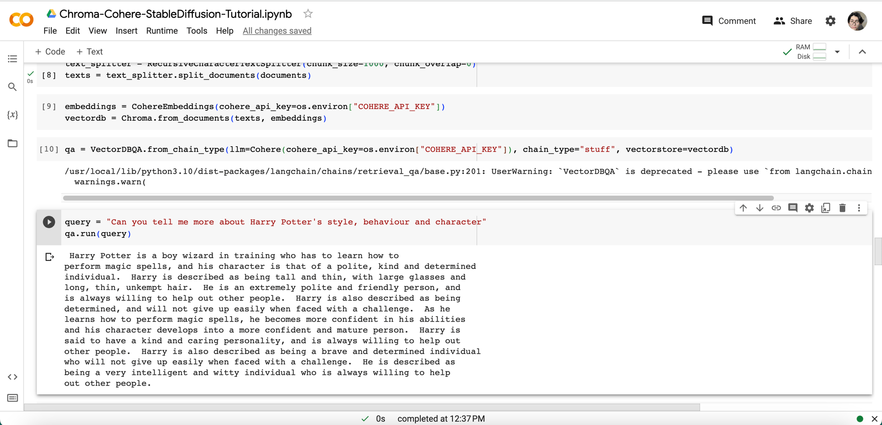Expand the runtime resources dropdown arrow
This screenshot has width=882, height=425.
tap(837, 52)
